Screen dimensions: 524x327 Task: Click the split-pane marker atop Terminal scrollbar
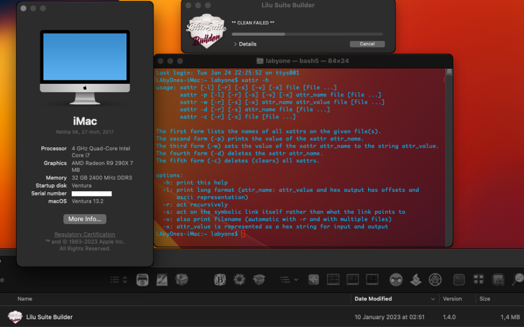pyautogui.click(x=449, y=72)
